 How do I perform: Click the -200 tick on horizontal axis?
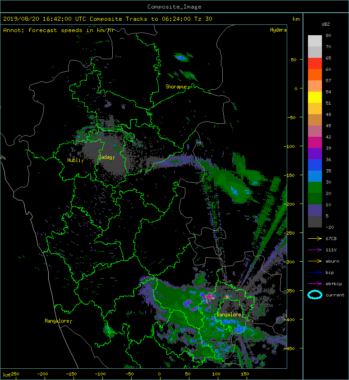(43, 374)
